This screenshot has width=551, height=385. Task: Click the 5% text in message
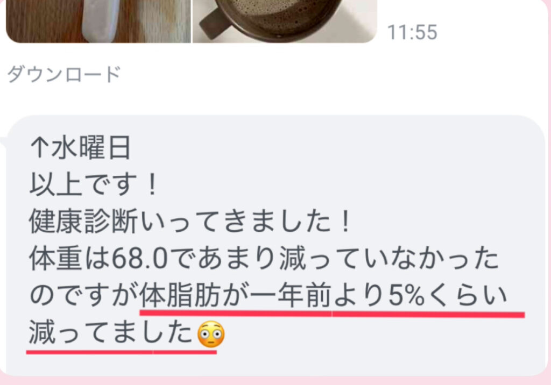407,296
